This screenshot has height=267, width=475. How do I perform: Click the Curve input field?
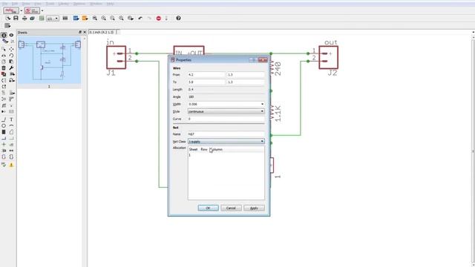(226, 119)
